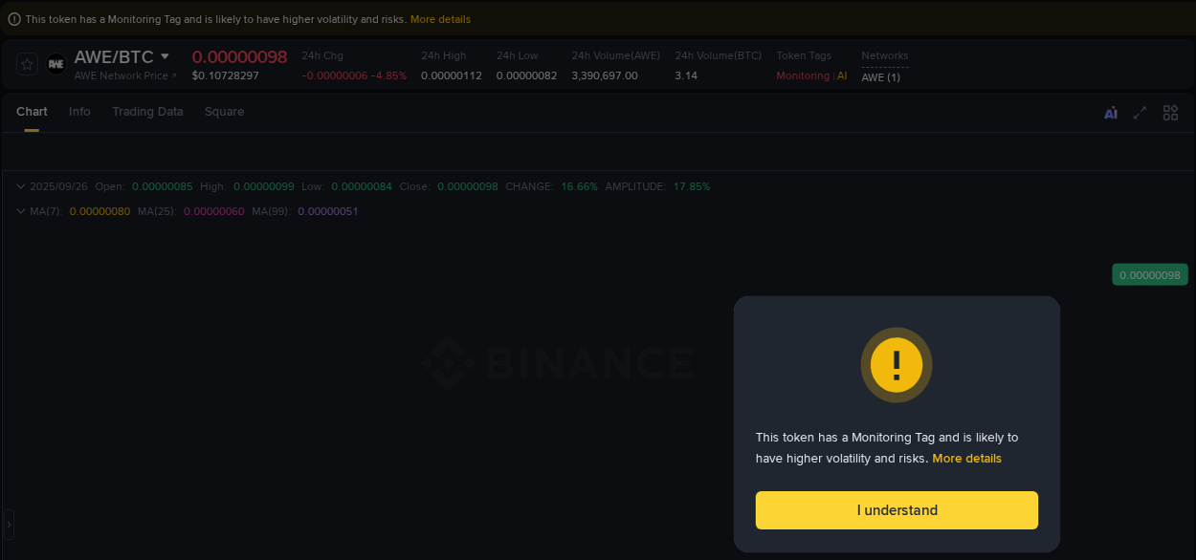Favorite the AWE/BTC trading pair
The width and height of the screenshot is (1196, 560).
26,64
